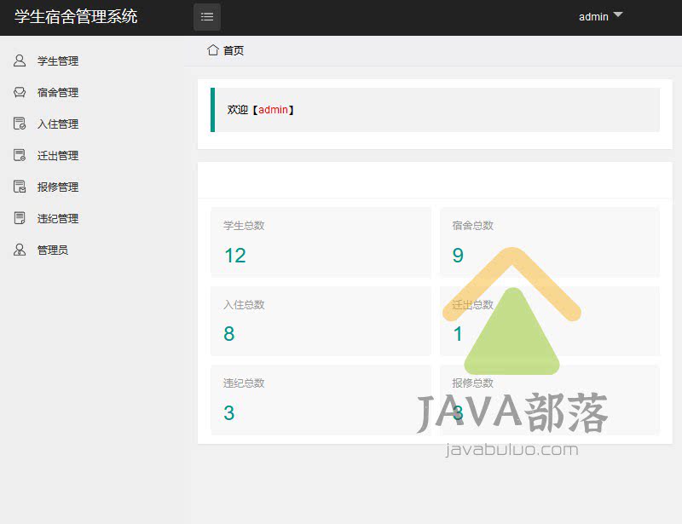This screenshot has width=682, height=524.
Task: Click the 违纪管理 discipline icon
Action: 19,218
